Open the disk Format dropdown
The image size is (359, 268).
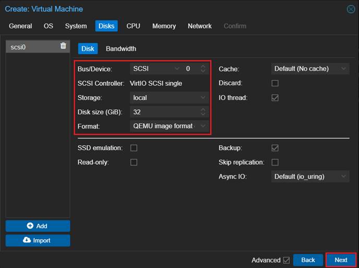(x=169, y=126)
